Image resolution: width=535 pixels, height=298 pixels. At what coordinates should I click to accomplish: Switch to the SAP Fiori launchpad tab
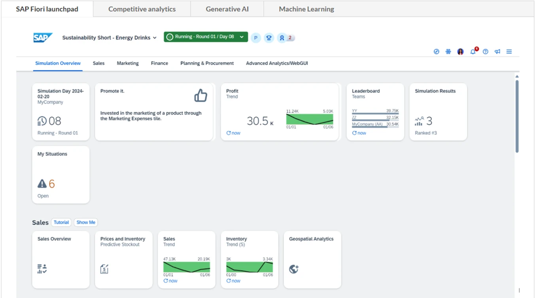47,9
